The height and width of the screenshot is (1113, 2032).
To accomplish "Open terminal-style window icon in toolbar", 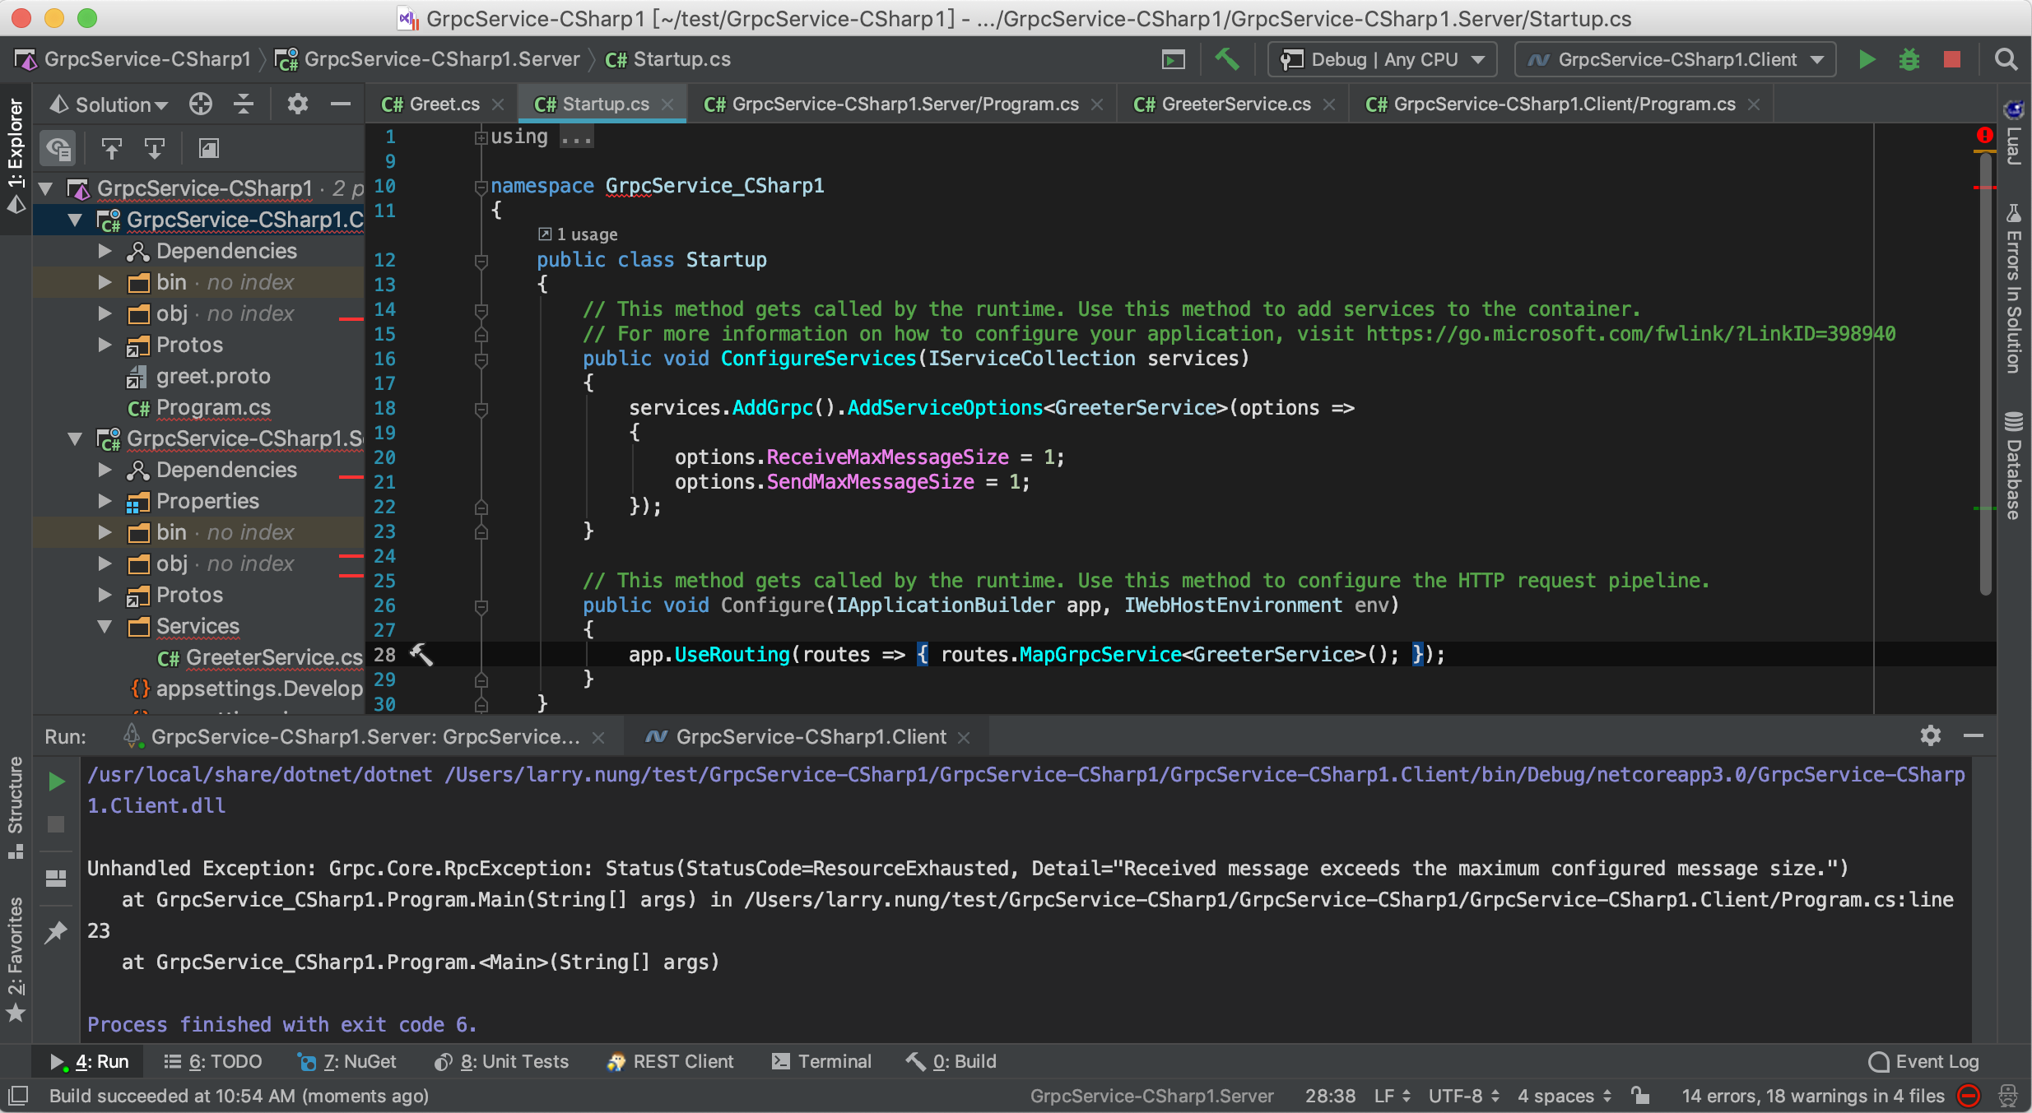I will click(x=1173, y=60).
